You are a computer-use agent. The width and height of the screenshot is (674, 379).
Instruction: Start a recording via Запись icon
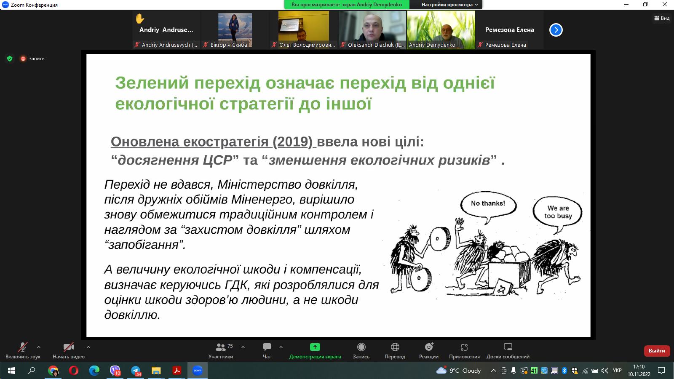point(361,350)
